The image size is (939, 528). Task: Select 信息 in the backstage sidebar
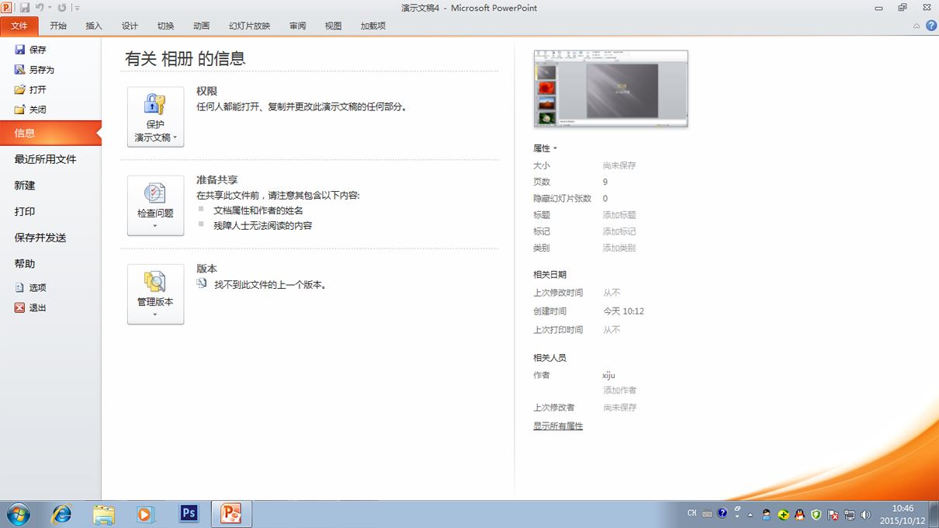click(x=50, y=133)
